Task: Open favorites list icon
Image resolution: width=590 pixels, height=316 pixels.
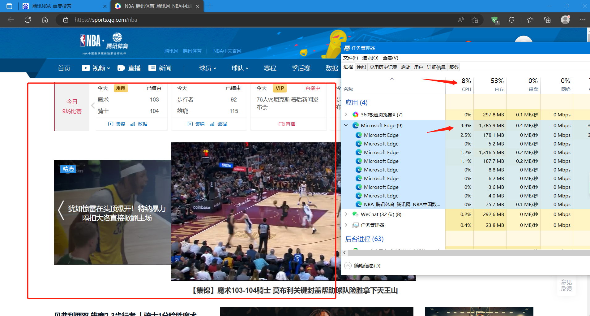Action: tap(530, 20)
